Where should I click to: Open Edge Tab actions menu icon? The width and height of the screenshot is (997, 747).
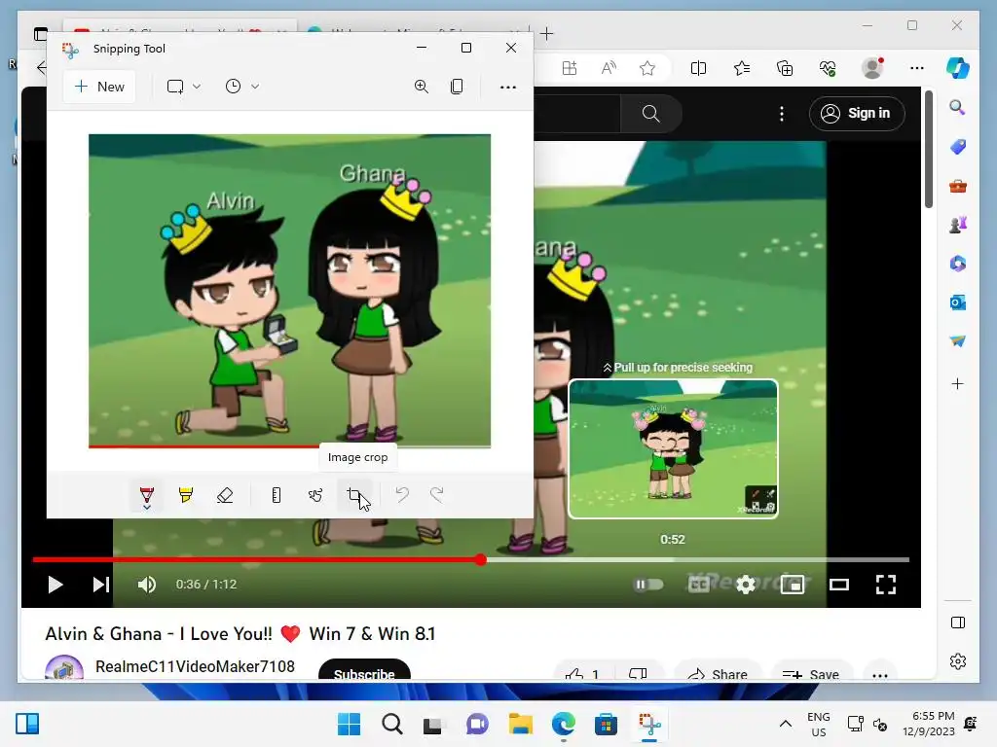(40, 34)
